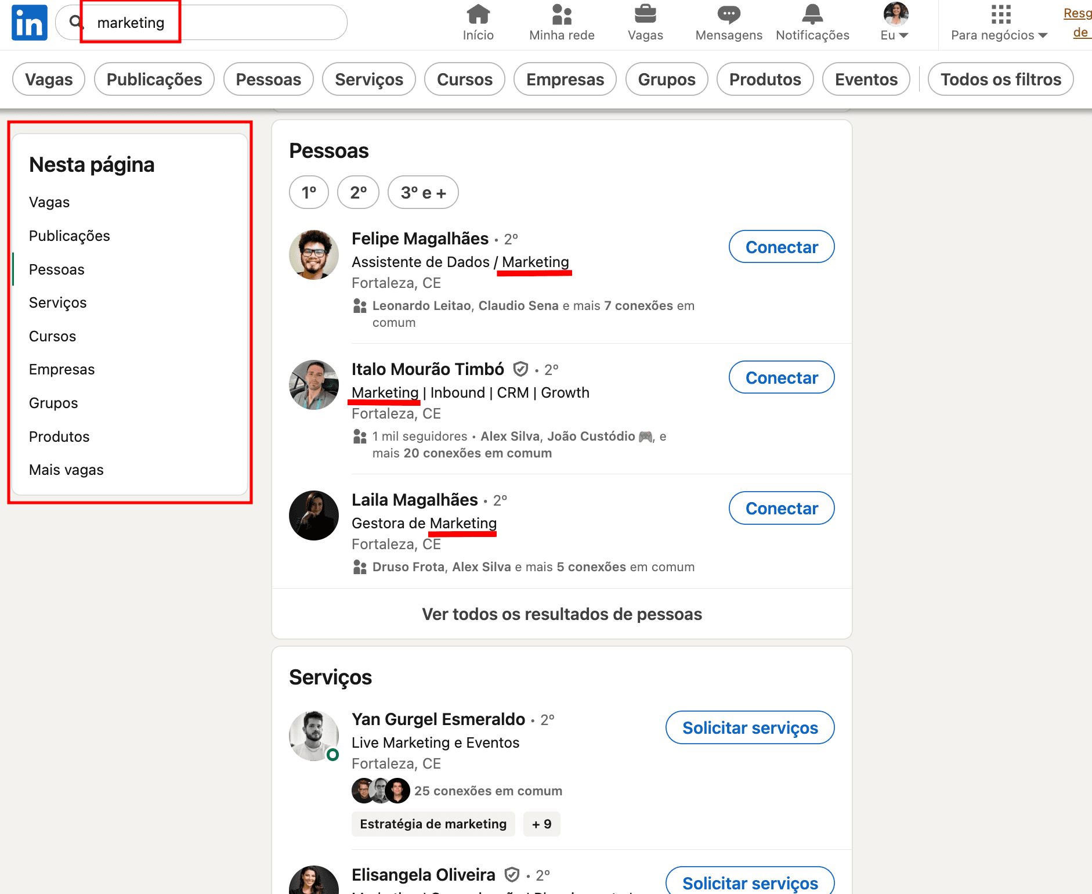1092x894 pixels.
Task: Expand Para negócios dropdown
Action: pyautogui.click(x=999, y=23)
